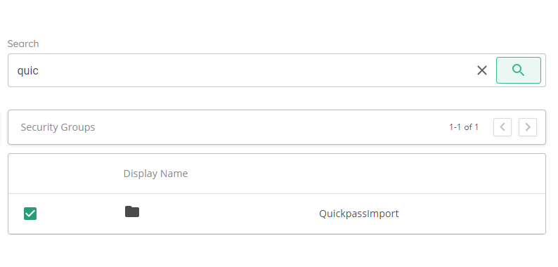558x267 pixels.
Task: Click the dark folder icon in the results row
Action: tap(132, 211)
